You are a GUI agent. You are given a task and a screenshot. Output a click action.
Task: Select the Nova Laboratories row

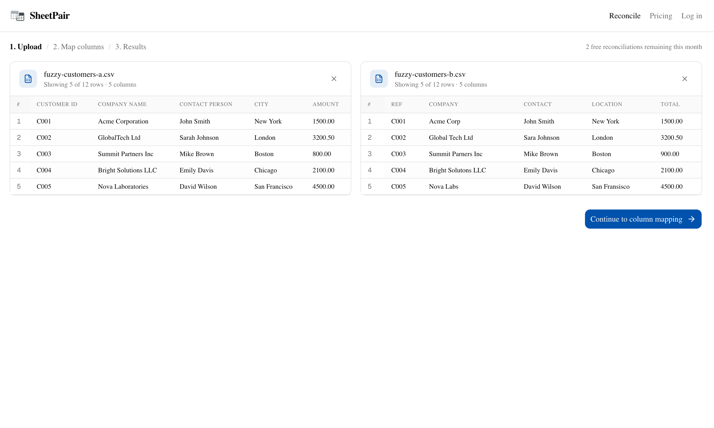click(123, 187)
